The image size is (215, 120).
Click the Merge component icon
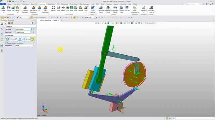click(x=17, y=8)
